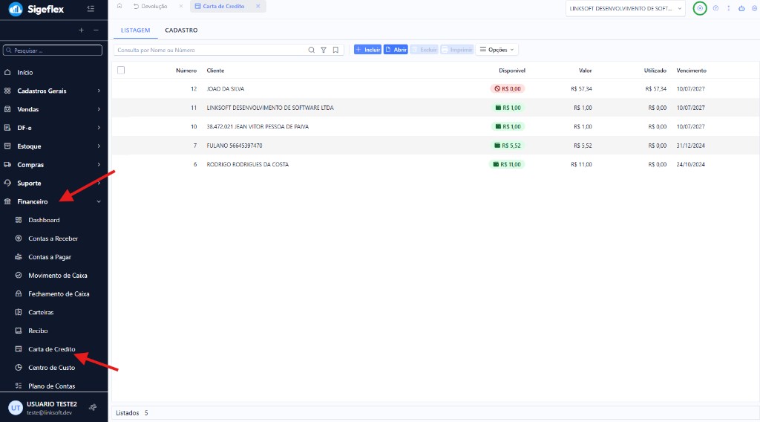Click the R$ 5,52 available badge

[507, 146]
